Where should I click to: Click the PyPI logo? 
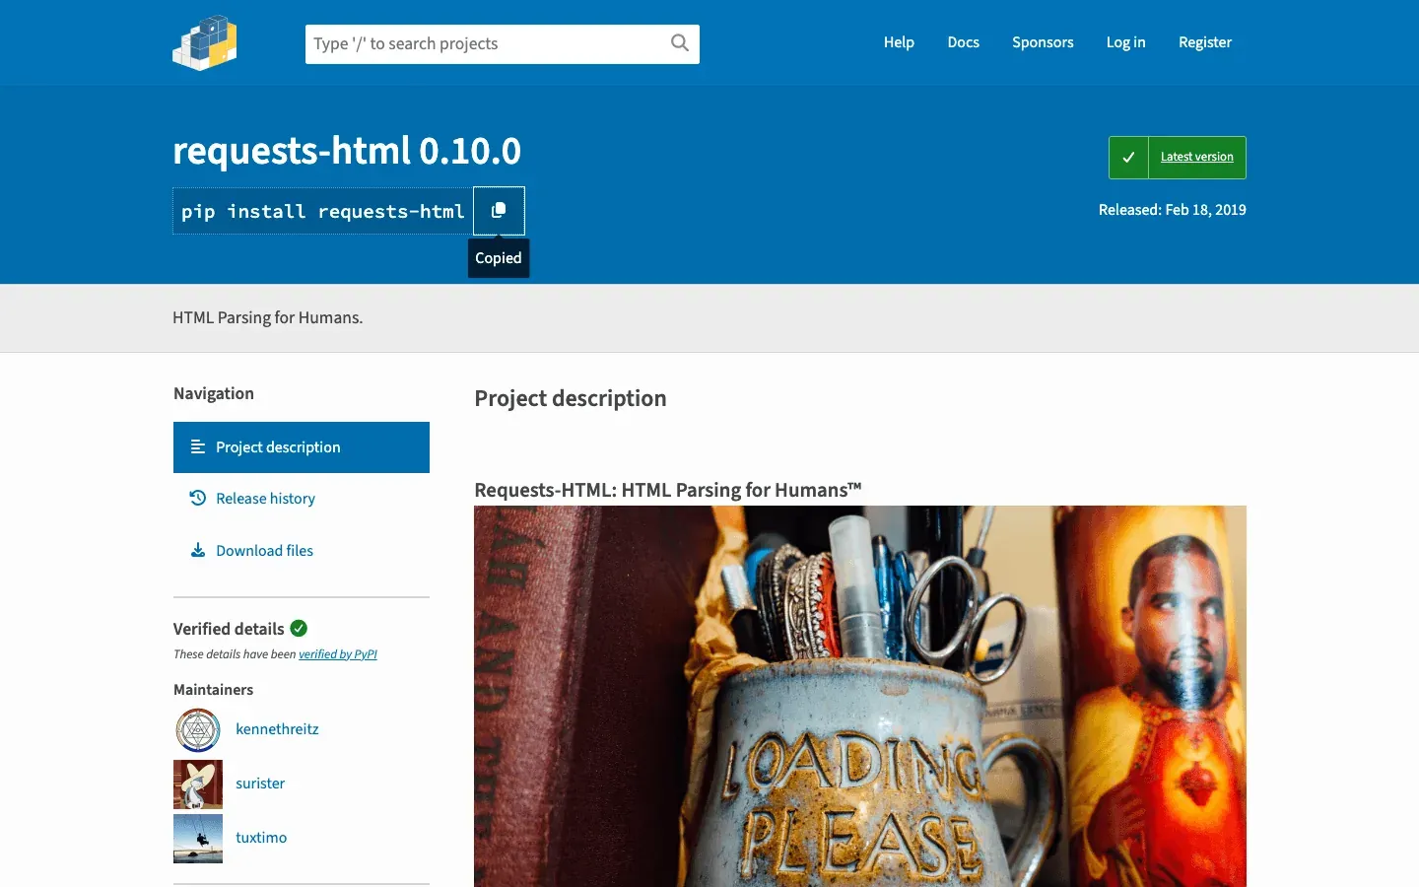(205, 42)
